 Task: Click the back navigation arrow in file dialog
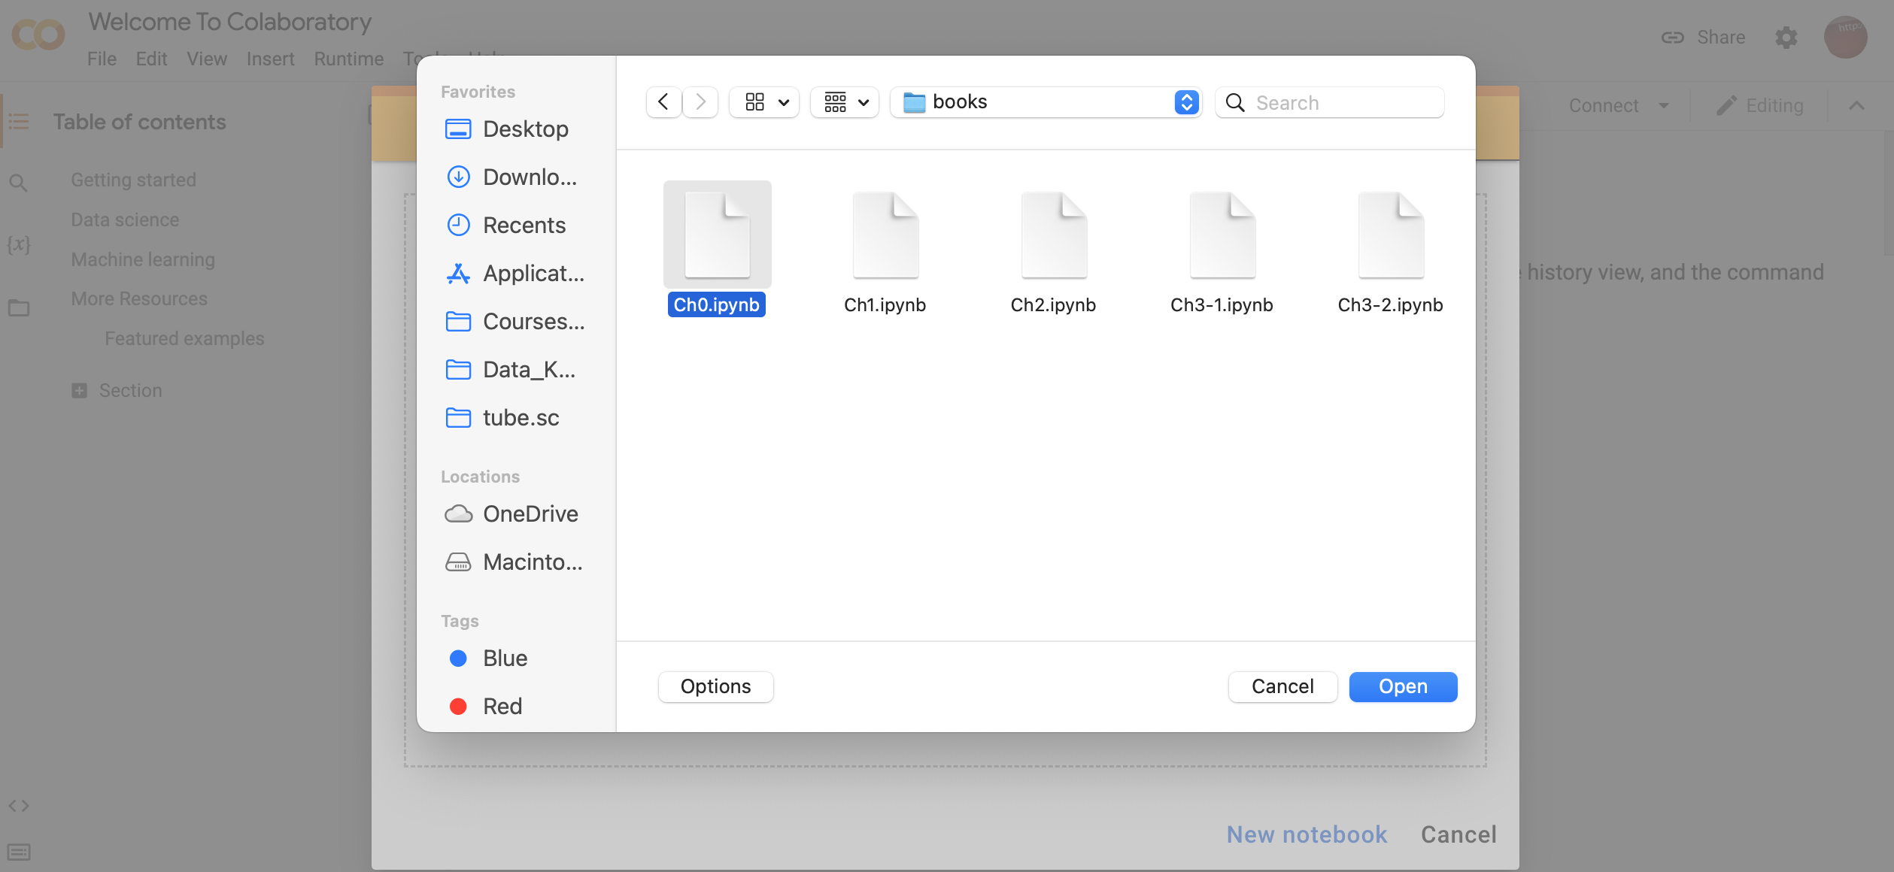point(663,102)
